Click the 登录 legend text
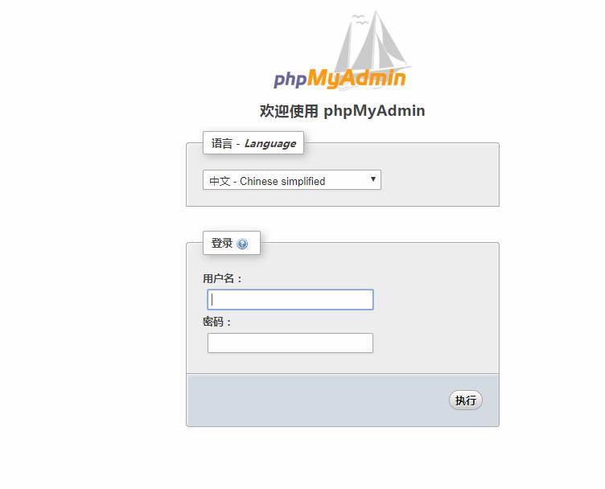This screenshot has height=489, width=605. [222, 244]
